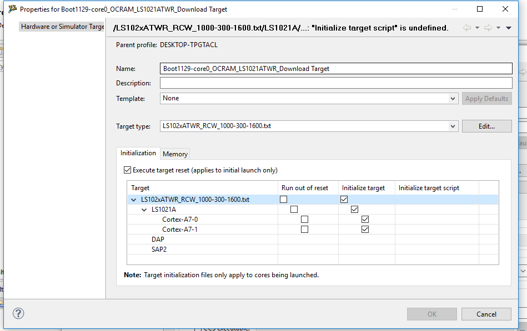Open the view menu triangle in header
Viewport: 527px width, 331px height.
pyautogui.click(x=509, y=28)
